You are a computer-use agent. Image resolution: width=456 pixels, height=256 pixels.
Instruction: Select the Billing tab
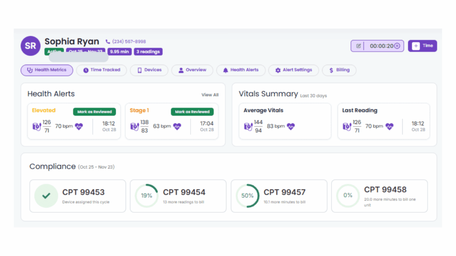339,70
